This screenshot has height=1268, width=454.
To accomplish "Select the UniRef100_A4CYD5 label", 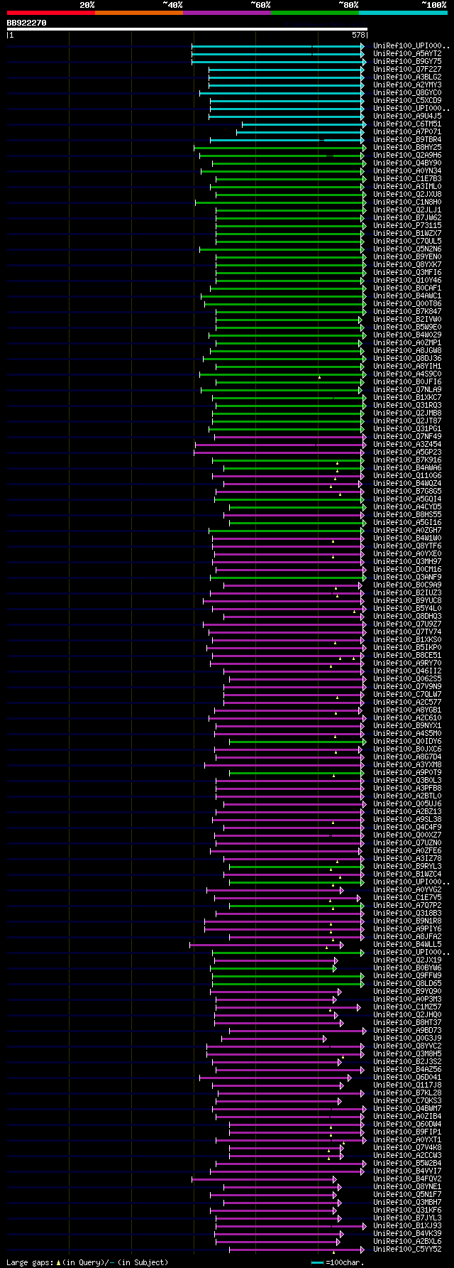I will point(407,507).
